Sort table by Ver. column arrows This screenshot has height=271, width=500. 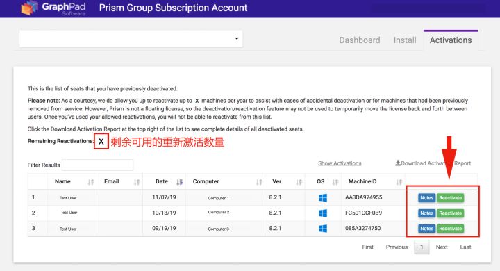click(x=299, y=182)
